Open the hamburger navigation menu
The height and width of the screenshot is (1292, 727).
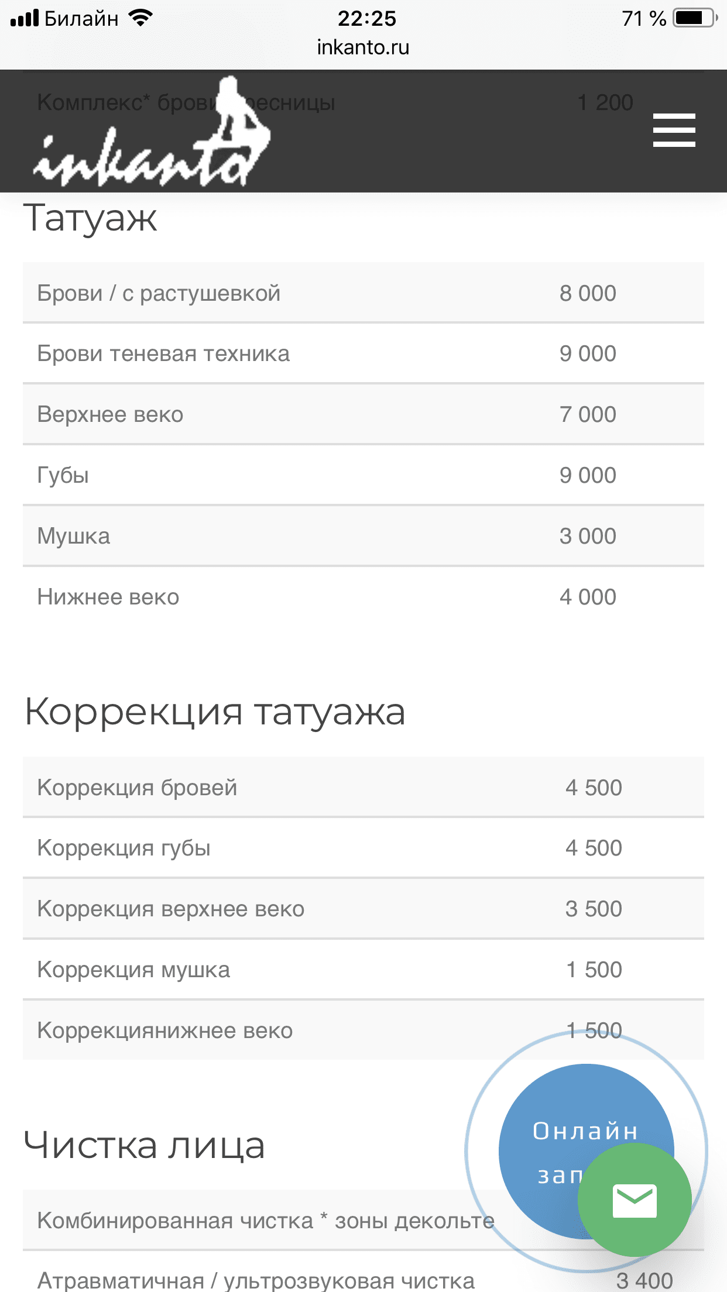[674, 130]
